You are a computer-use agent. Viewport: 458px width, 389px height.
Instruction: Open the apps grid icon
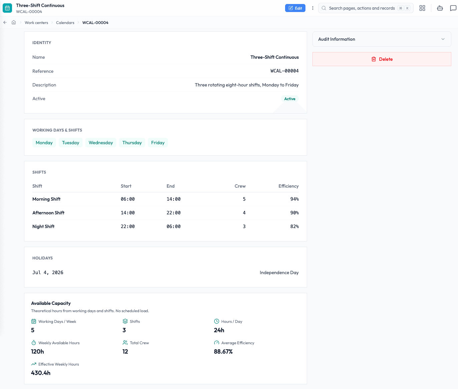coord(422,8)
